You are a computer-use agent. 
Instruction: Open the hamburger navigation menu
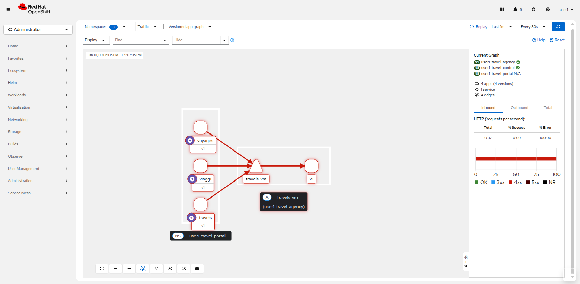pos(9,10)
